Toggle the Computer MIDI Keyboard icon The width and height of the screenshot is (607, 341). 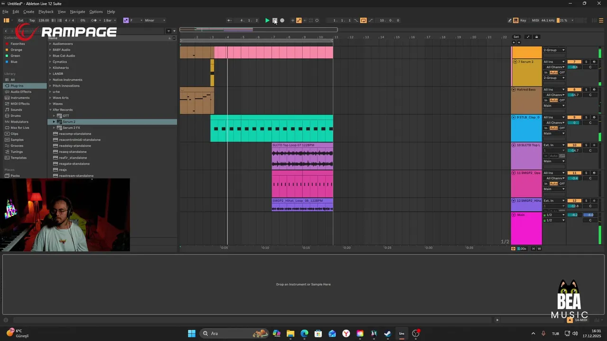tap(515, 20)
